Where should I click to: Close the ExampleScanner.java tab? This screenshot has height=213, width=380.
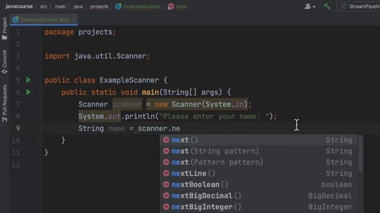tap(74, 20)
